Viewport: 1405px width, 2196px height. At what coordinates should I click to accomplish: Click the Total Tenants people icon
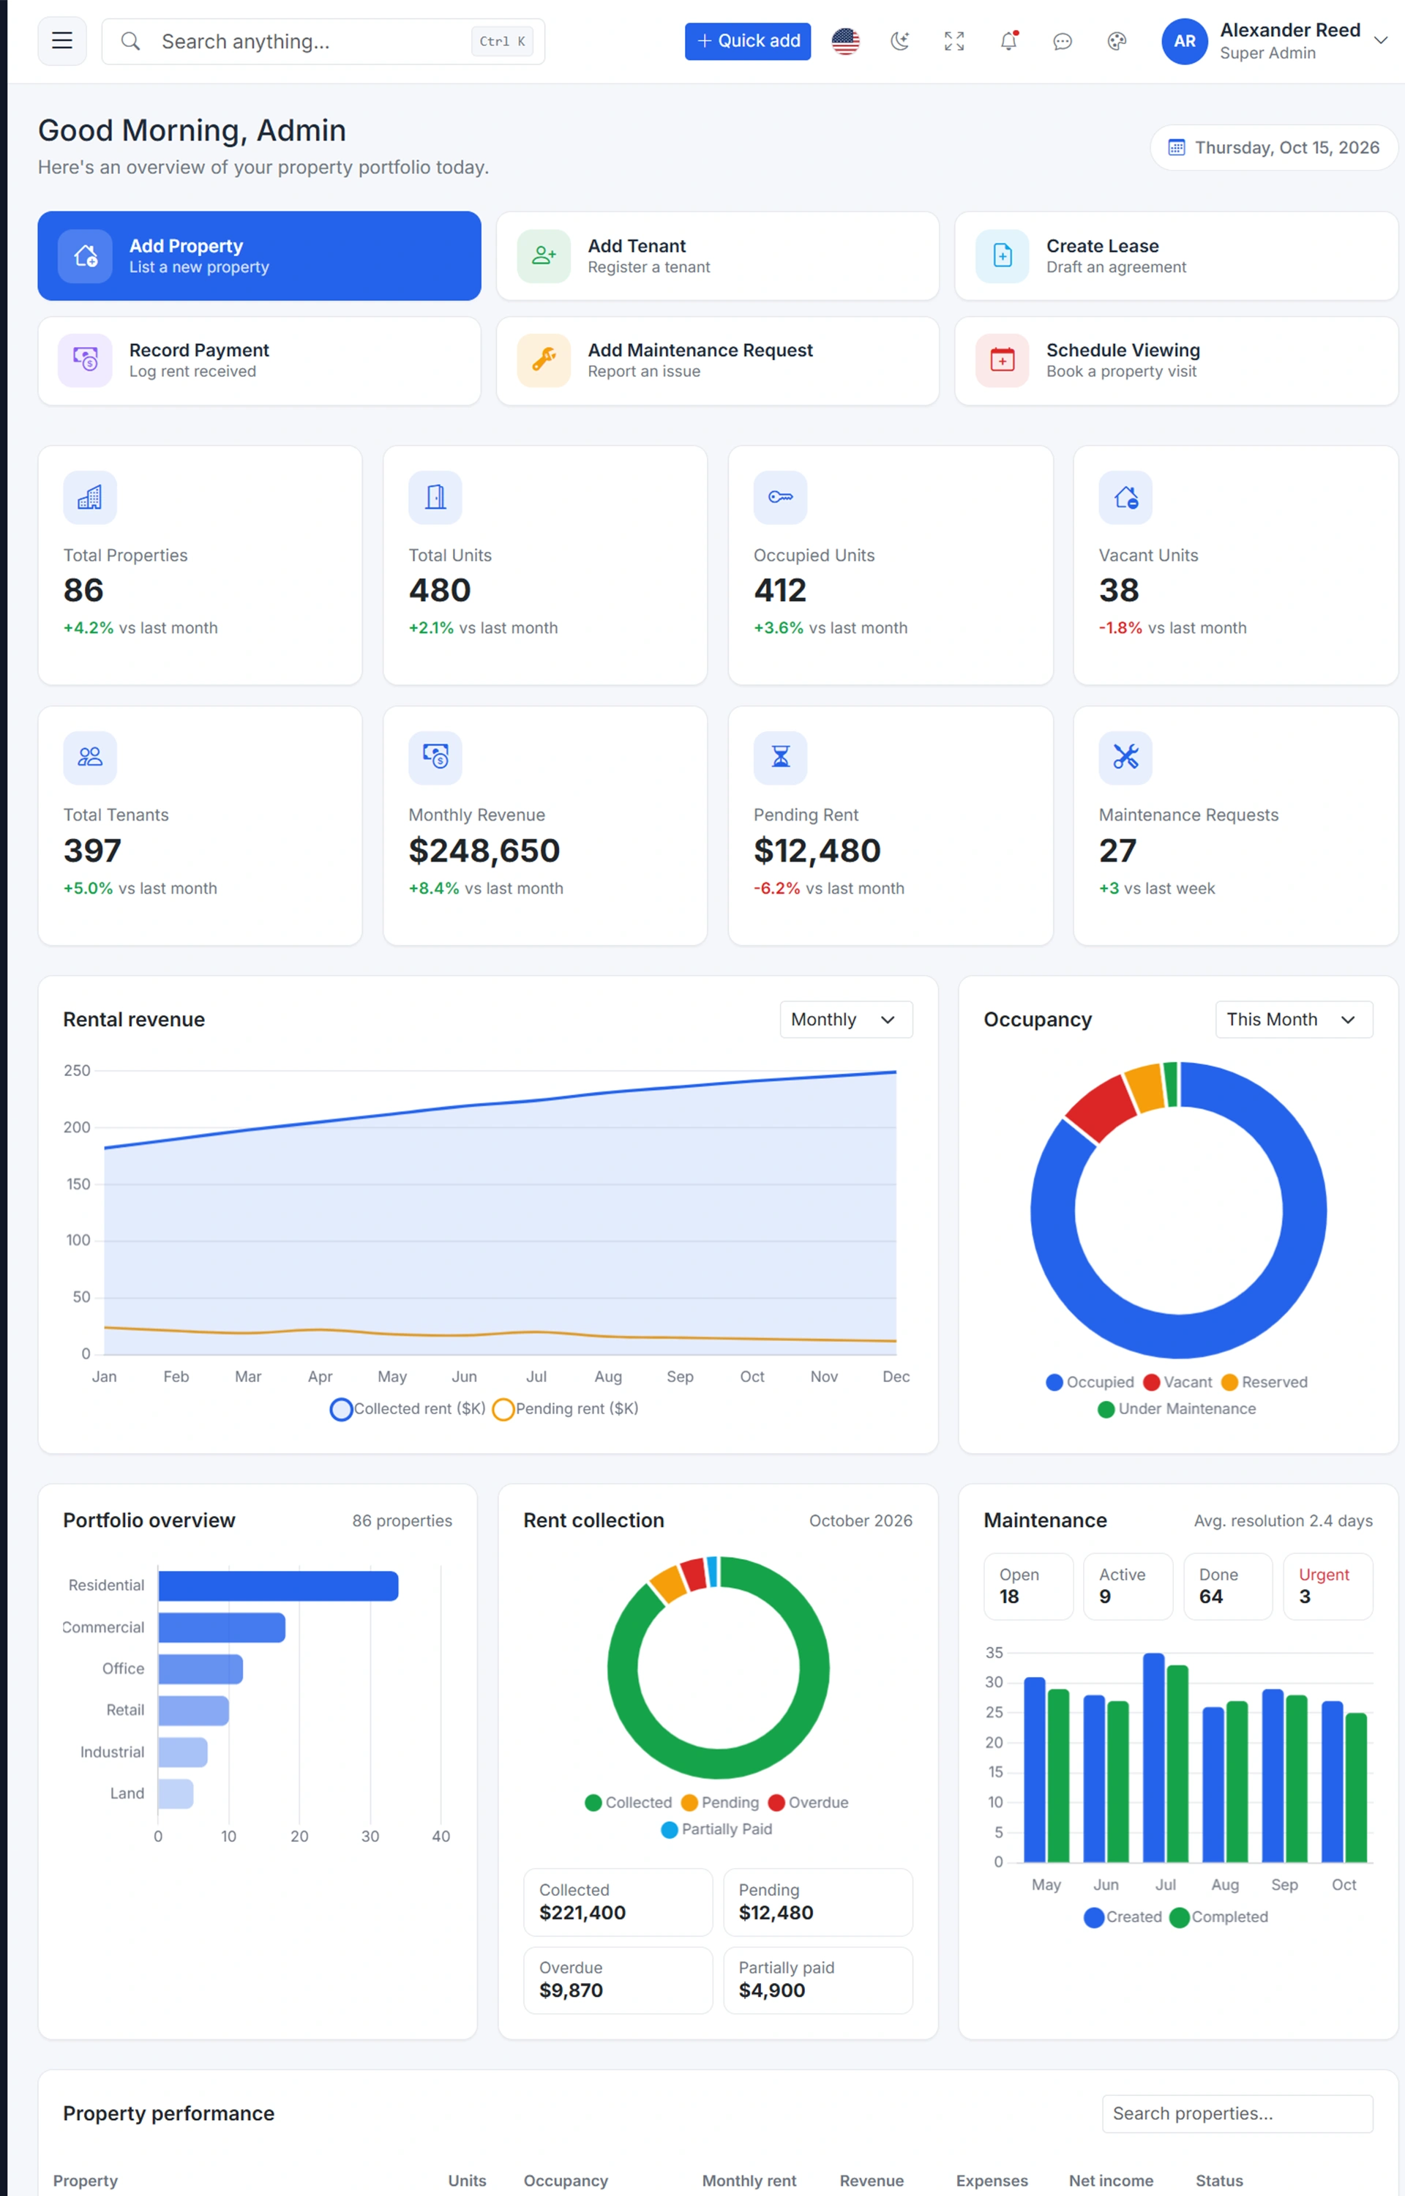tap(89, 757)
